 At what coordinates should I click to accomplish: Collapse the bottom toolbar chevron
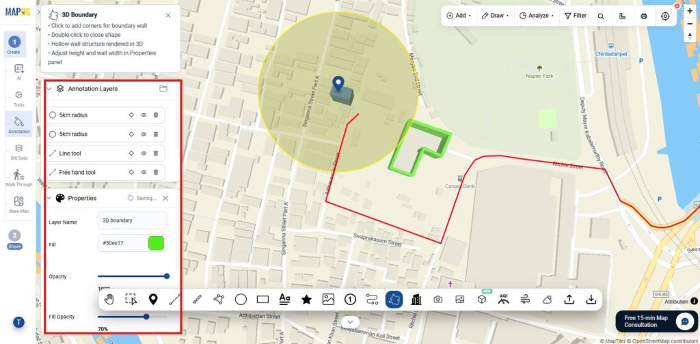tap(351, 321)
